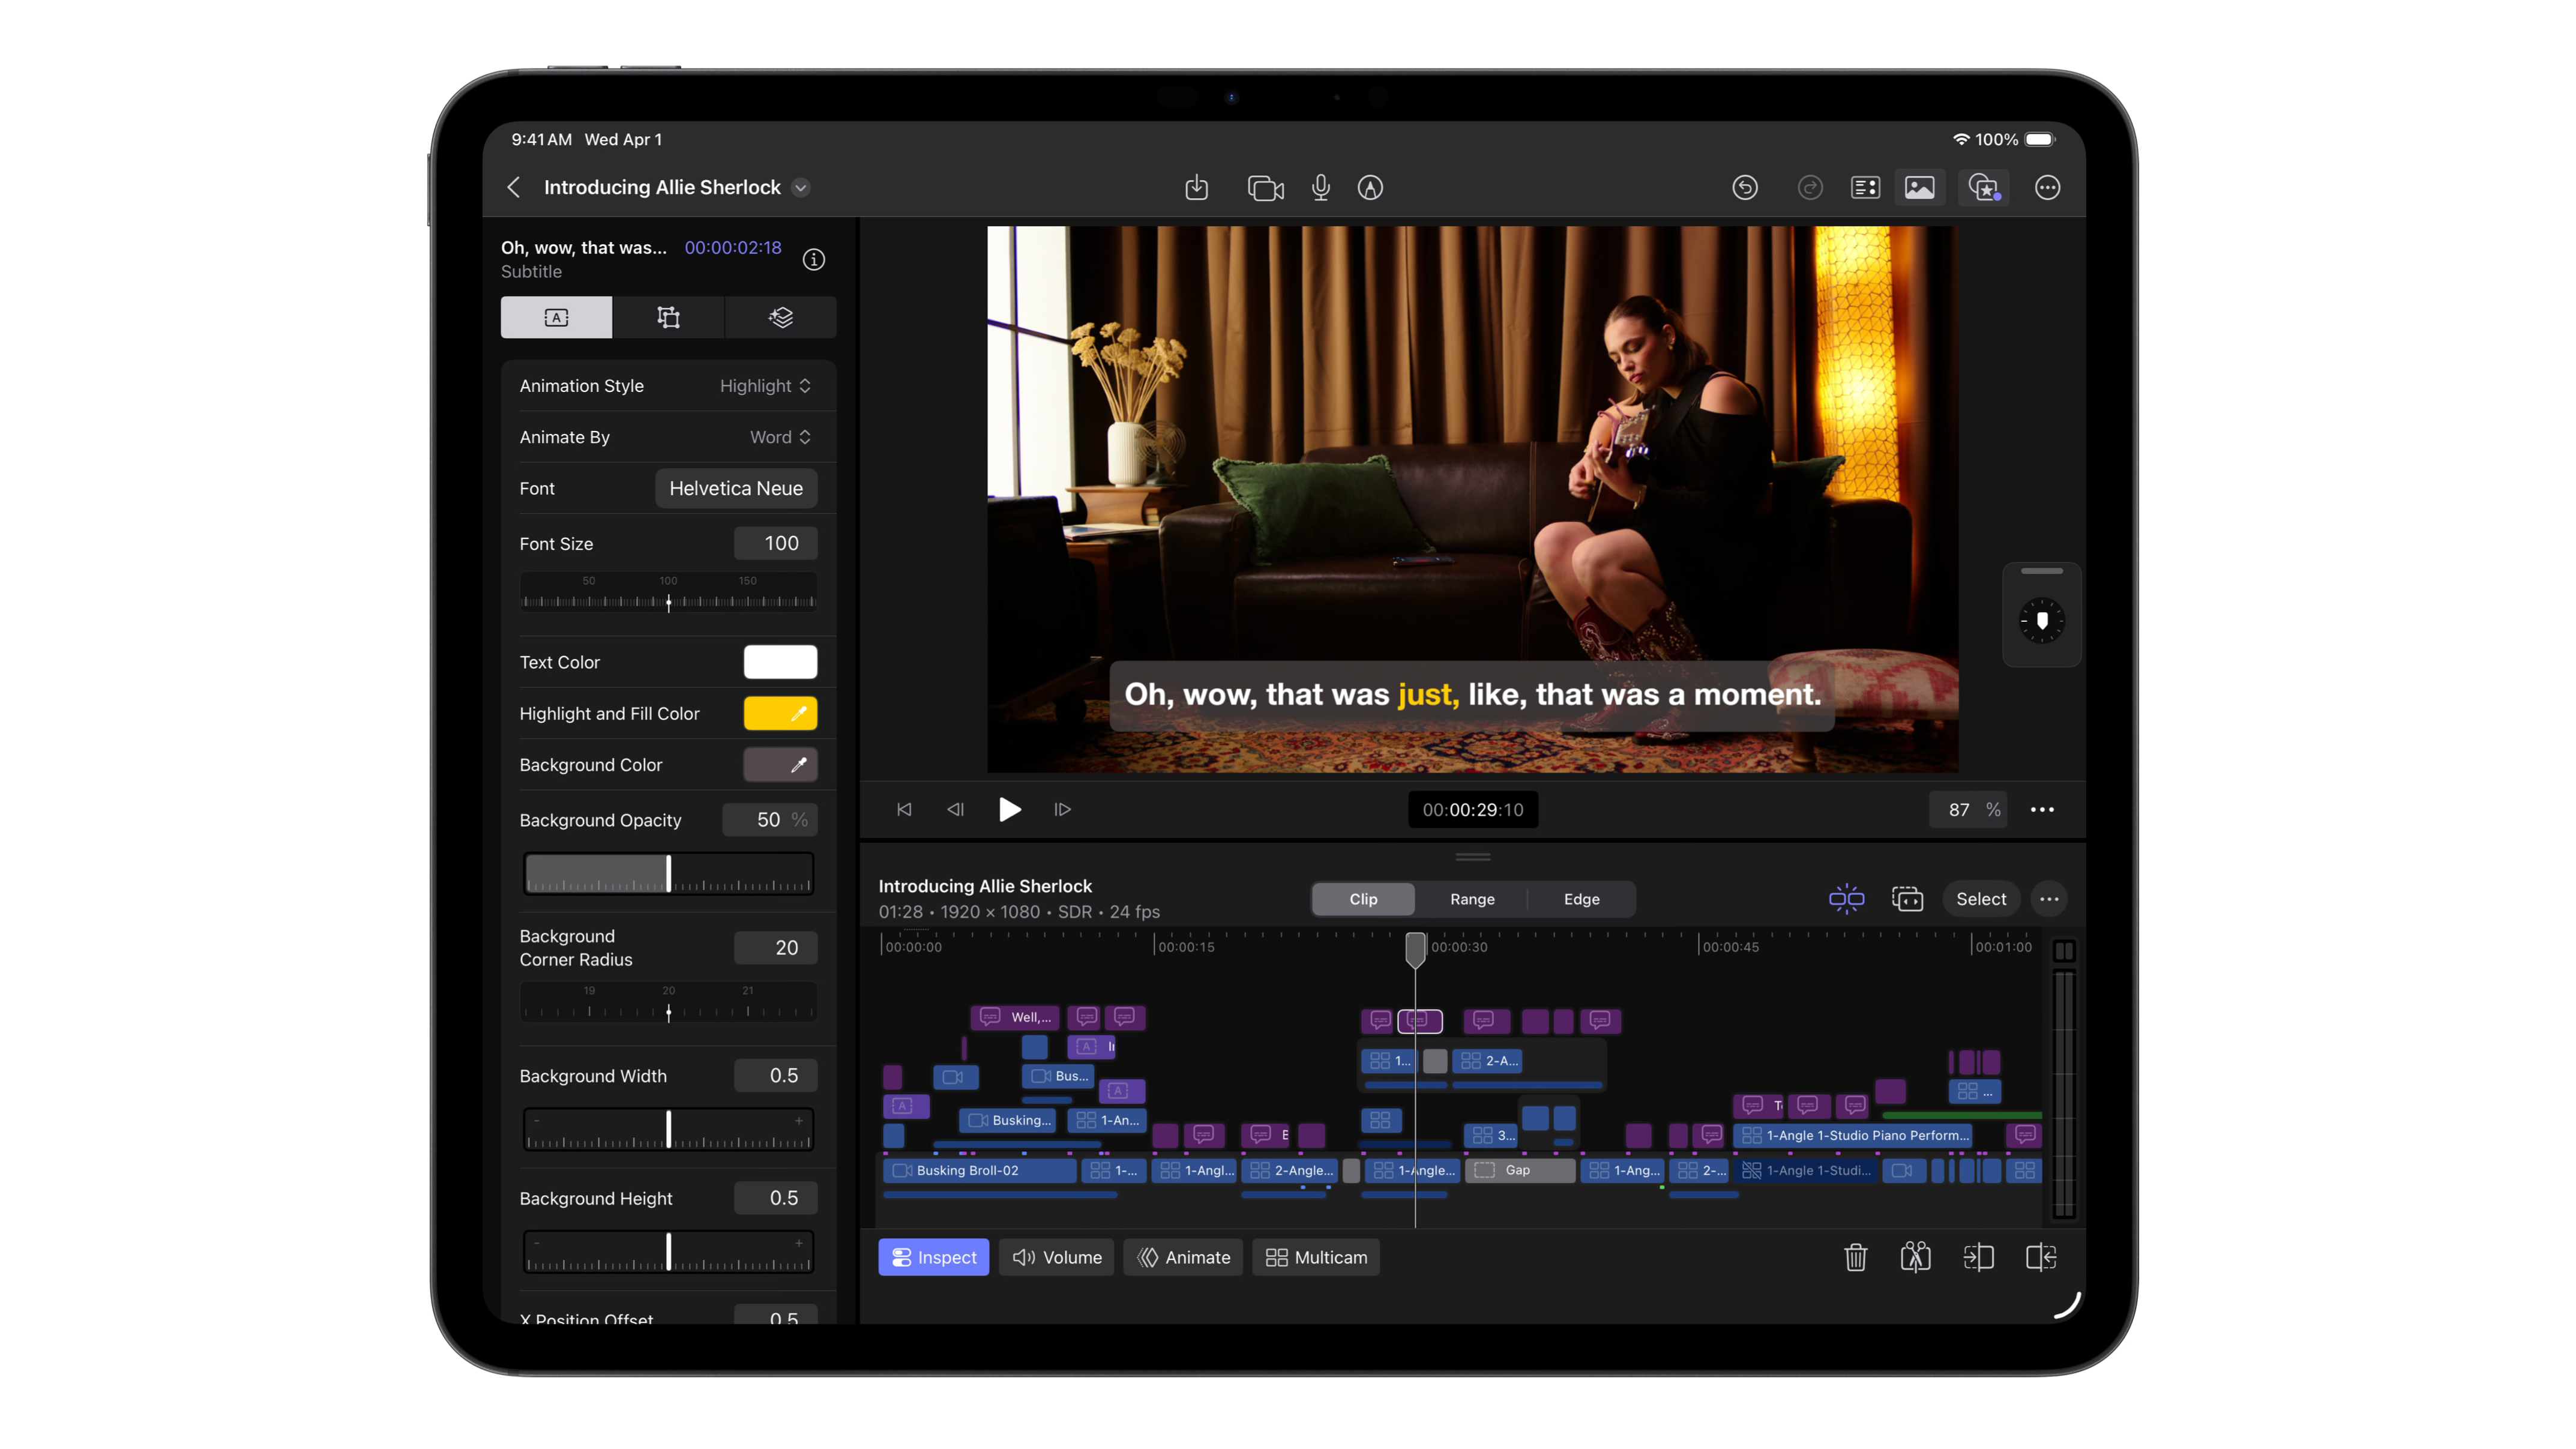Select the transform inspector tab
Screen dimensions: 2576x1449
click(x=668, y=317)
